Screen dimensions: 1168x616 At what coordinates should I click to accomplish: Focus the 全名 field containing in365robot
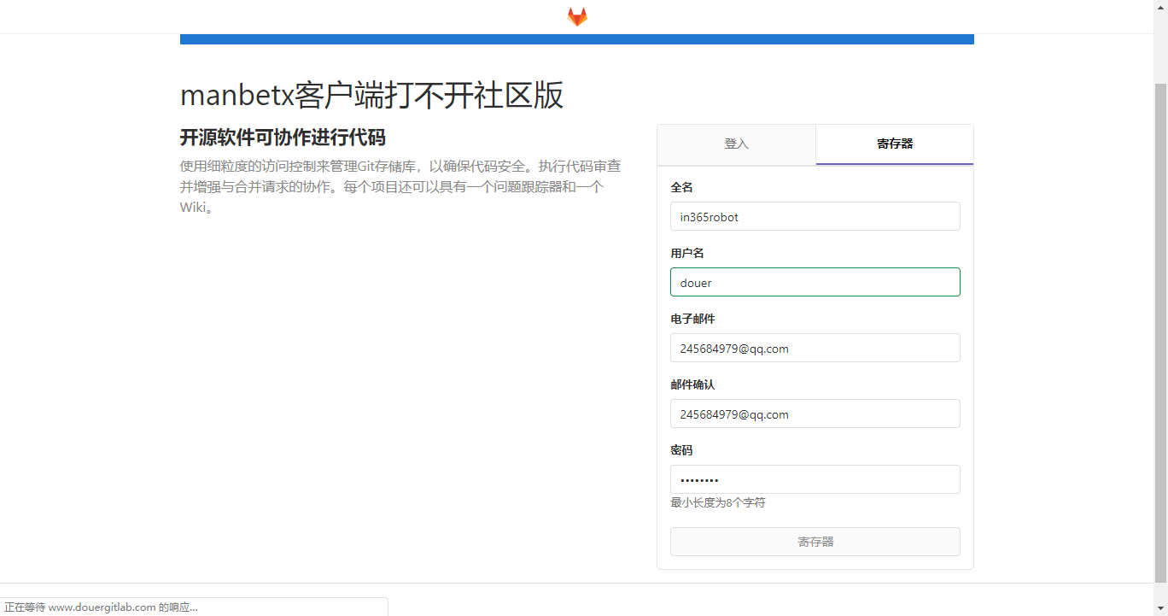point(815,216)
